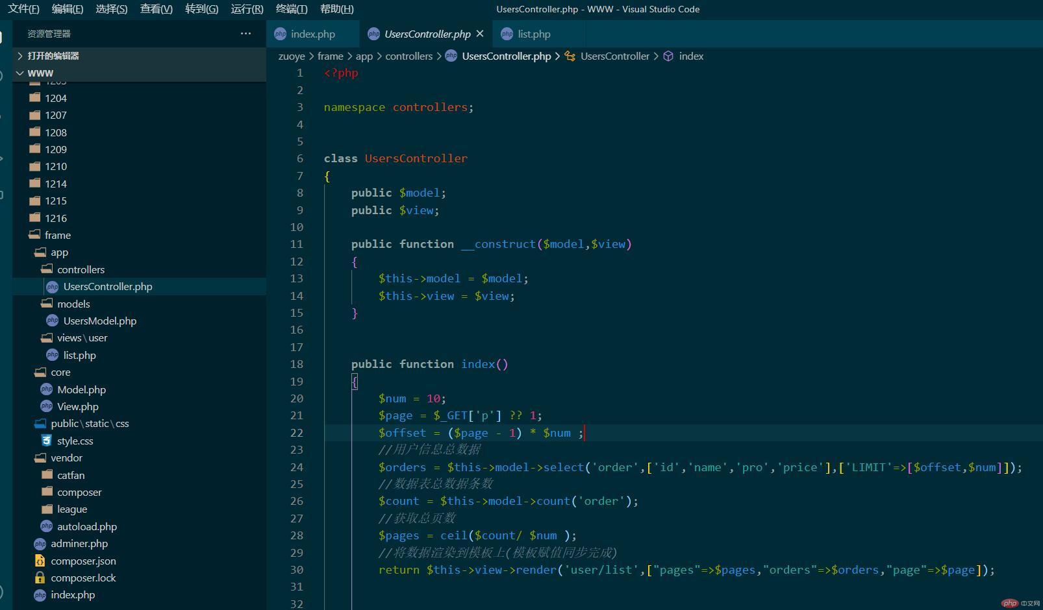Click line number 18 in gutter
The image size is (1043, 610).
297,364
